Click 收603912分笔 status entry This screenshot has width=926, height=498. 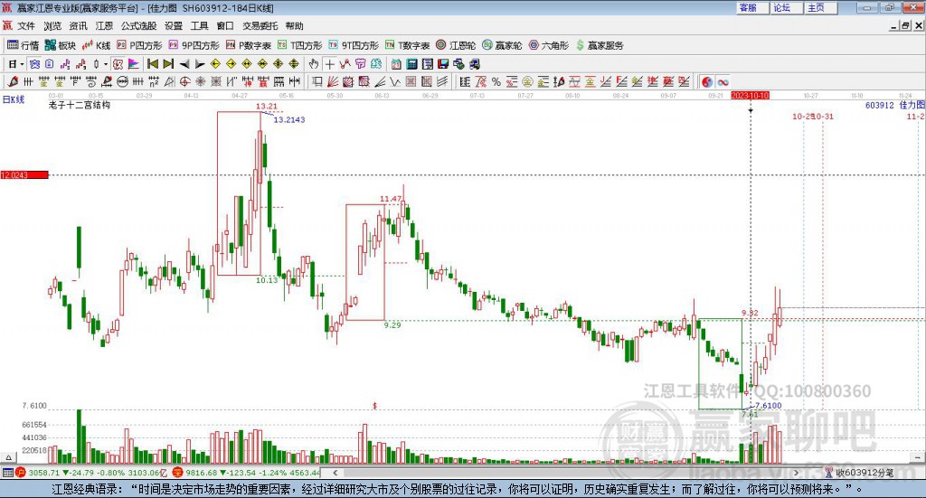coord(861,472)
